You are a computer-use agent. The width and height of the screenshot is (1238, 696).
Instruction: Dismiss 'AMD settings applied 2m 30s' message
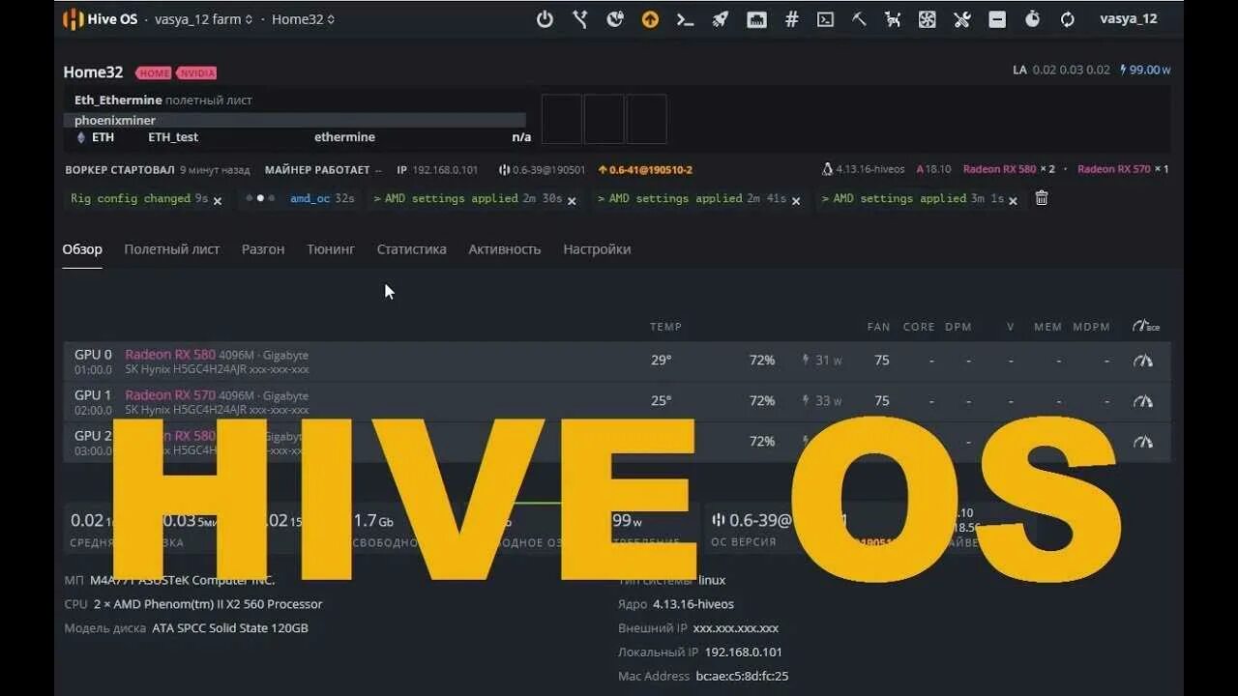(x=572, y=201)
